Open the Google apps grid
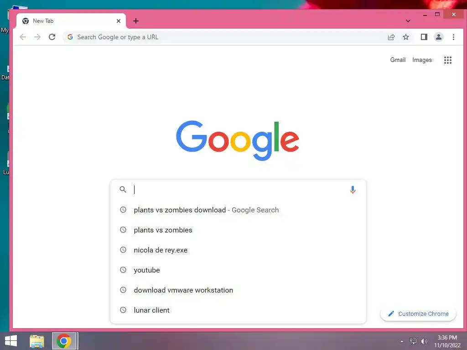467x350 pixels. (x=448, y=60)
